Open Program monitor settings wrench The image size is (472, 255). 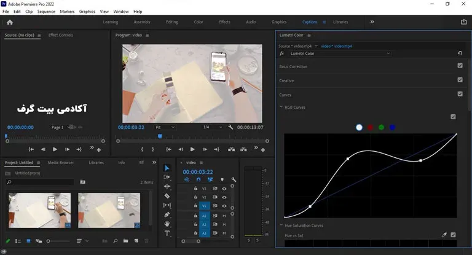(230, 127)
